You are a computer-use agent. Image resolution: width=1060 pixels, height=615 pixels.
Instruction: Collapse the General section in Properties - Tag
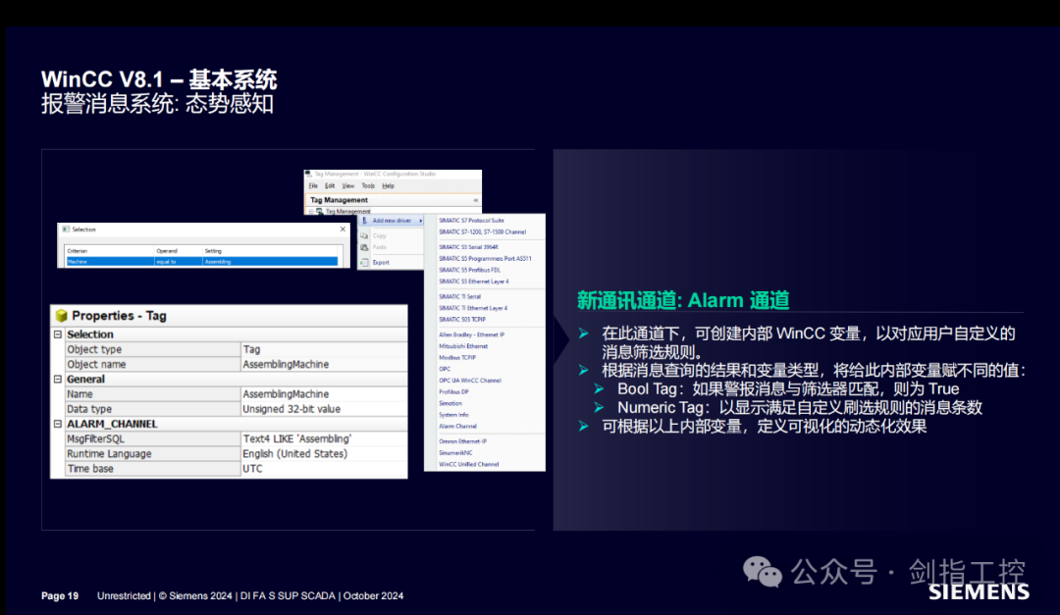tap(58, 379)
